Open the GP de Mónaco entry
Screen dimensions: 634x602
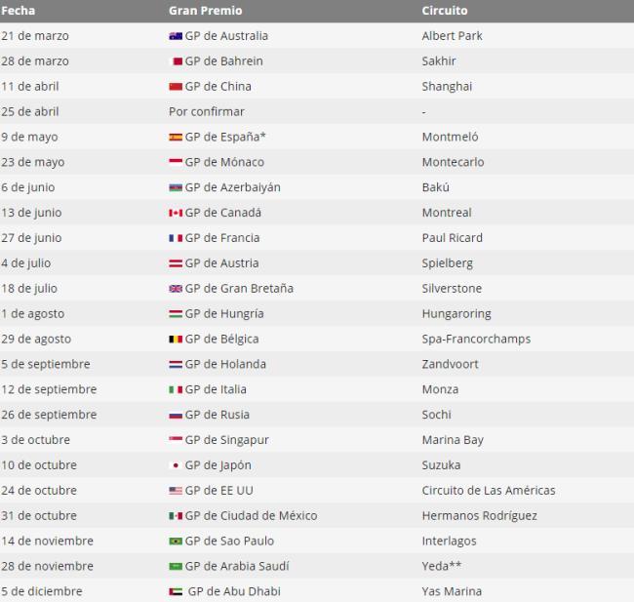224,162
